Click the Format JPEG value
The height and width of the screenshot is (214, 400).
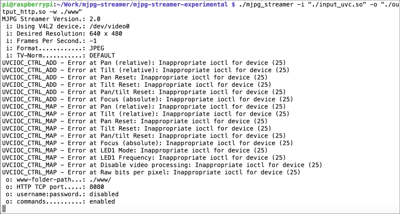[97, 48]
